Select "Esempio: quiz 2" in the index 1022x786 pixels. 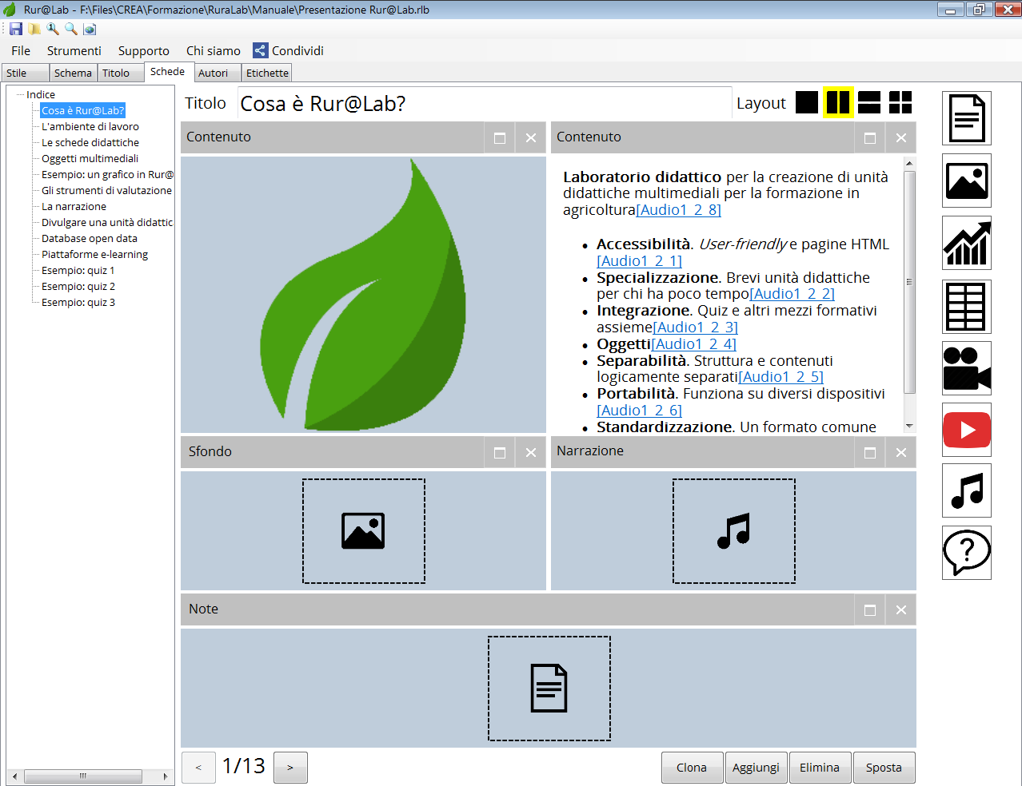[78, 286]
